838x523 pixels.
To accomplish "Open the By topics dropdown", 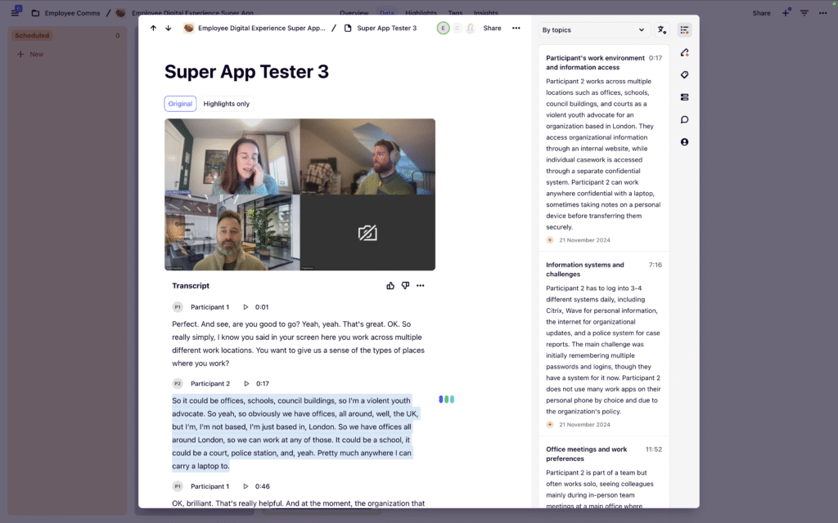I will tap(592, 30).
